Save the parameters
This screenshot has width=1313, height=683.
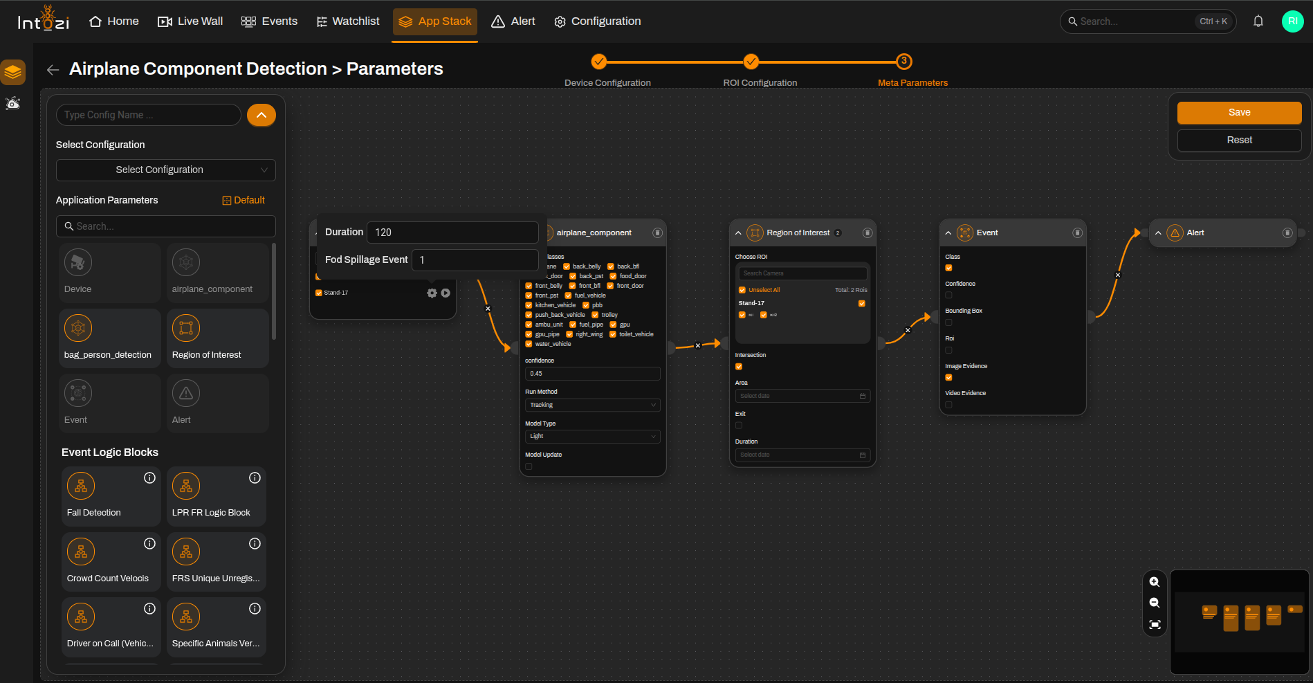[x=1239, y=113]
